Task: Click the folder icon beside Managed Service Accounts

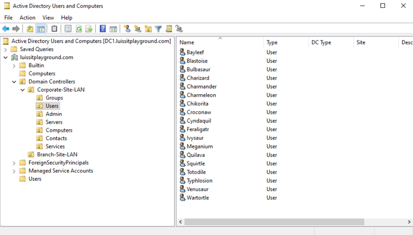Action: point(22,171)
